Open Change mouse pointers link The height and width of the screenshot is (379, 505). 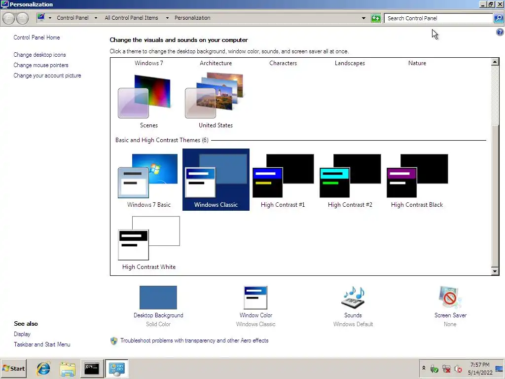[41, 65]
